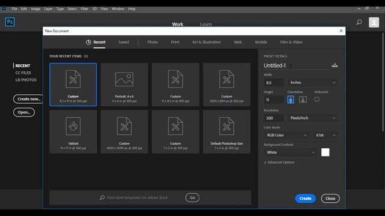Open the Type menu
This screenshot has height=216, width=385.
coord(60,9)
